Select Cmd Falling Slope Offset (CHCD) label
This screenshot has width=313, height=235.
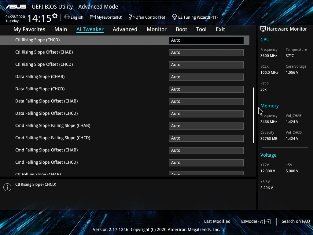coord(46,162)
